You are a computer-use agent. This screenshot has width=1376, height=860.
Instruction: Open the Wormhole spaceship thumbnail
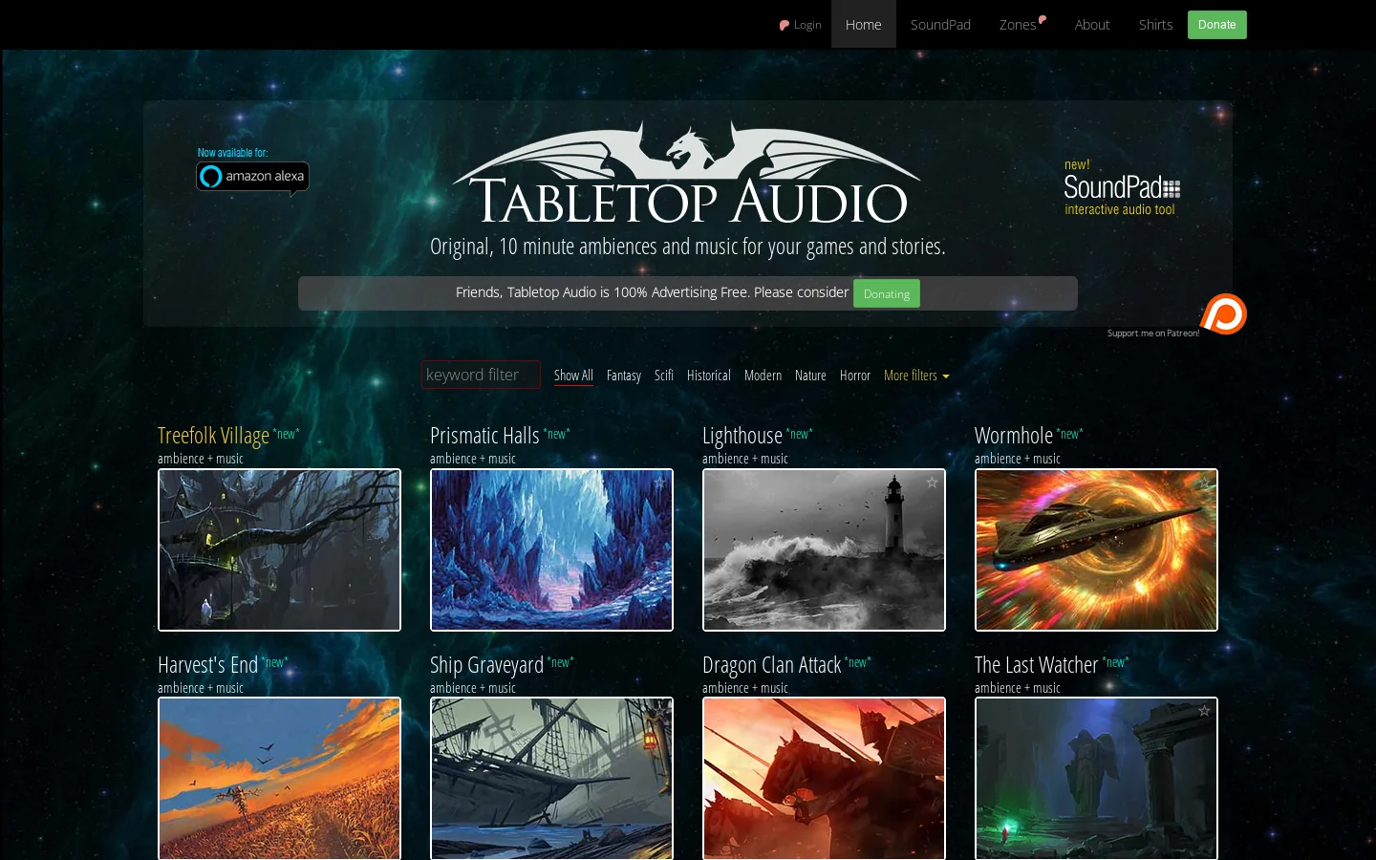(x=1096, y=549)
